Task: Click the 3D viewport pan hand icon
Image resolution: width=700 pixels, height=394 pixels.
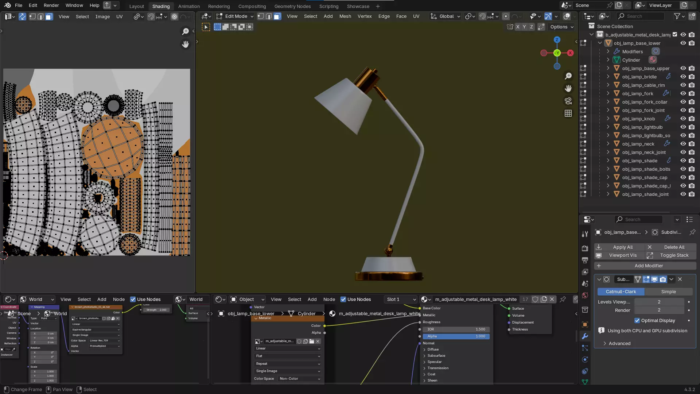Action: [568, 88]
